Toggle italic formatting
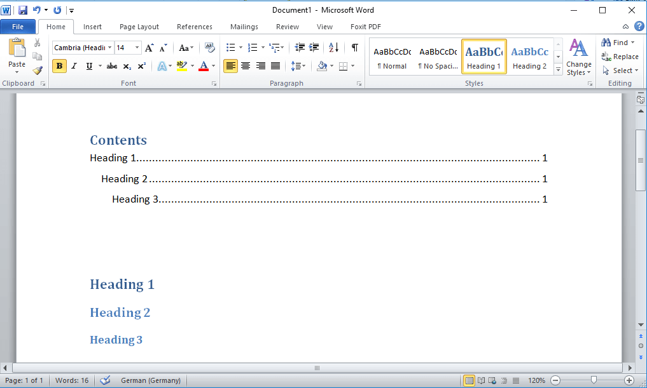 74,65
